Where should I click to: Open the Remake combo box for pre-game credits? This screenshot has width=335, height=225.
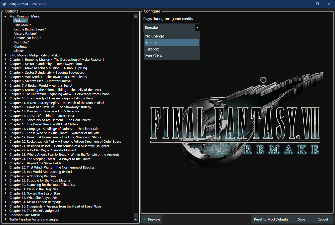tap(172, 27)
